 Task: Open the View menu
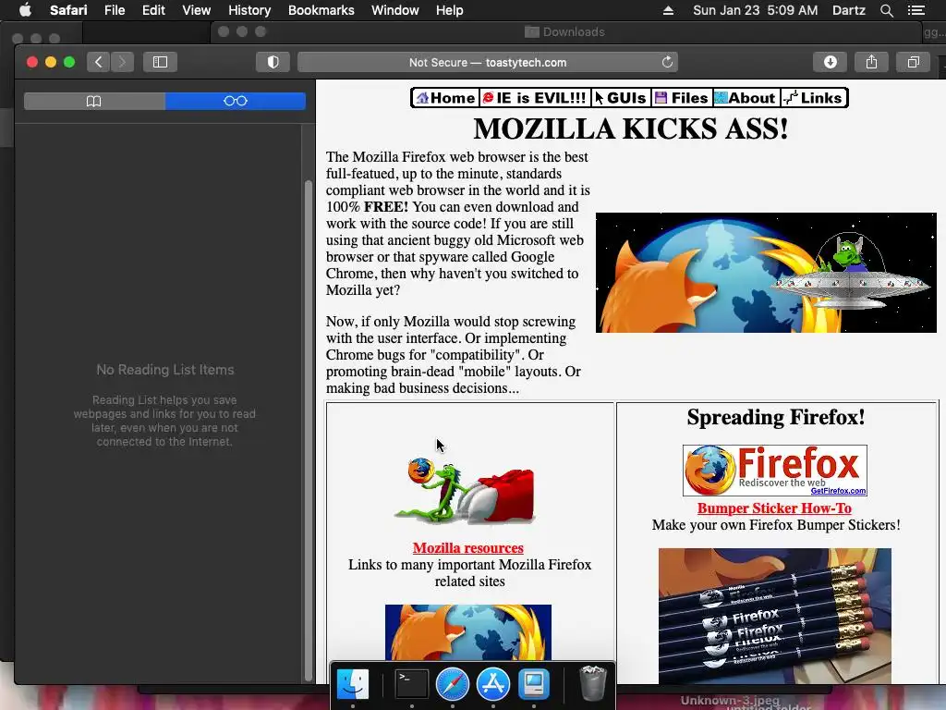[x=196, y=10]
